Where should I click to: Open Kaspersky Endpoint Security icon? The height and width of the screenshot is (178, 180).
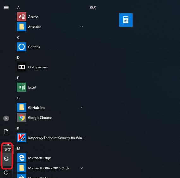[x=21, y=138]
